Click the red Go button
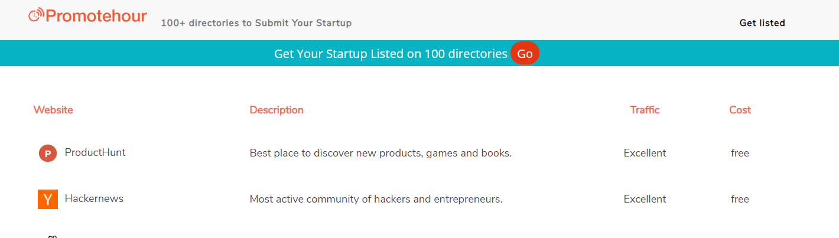 point(525,54)
